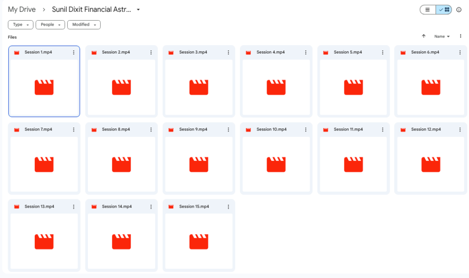Expand the Type filter dropdown
Screen dimensions: 469x278
point(21,25)
